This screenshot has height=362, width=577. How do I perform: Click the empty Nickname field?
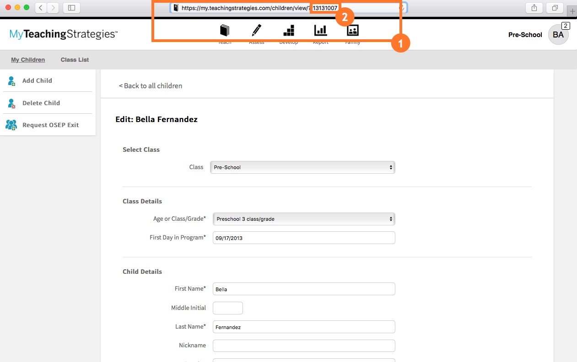pyautogui.click(x=303, y=346)
